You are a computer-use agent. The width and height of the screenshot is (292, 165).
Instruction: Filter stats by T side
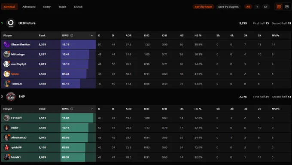(x=257, y=7)
